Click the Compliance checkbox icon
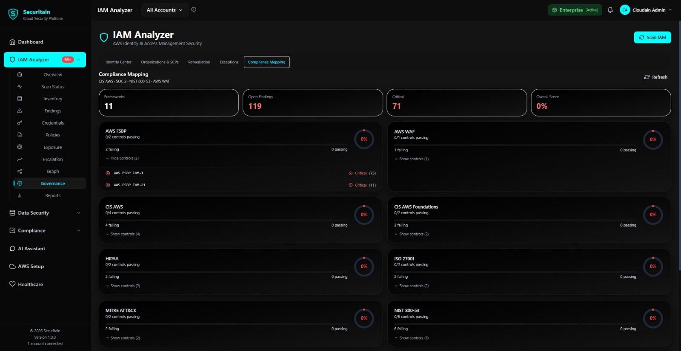Viewport: 681px width, 351px height. point(12,231)
